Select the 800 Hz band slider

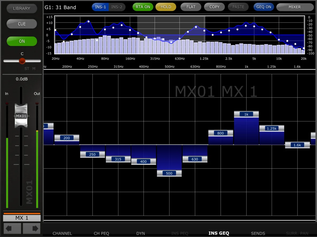click(x=221, y=133)
